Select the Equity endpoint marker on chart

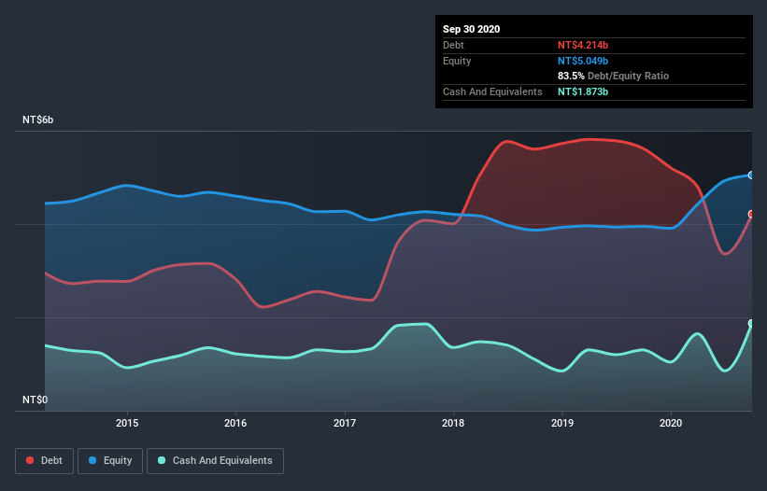tap(751, 175)
